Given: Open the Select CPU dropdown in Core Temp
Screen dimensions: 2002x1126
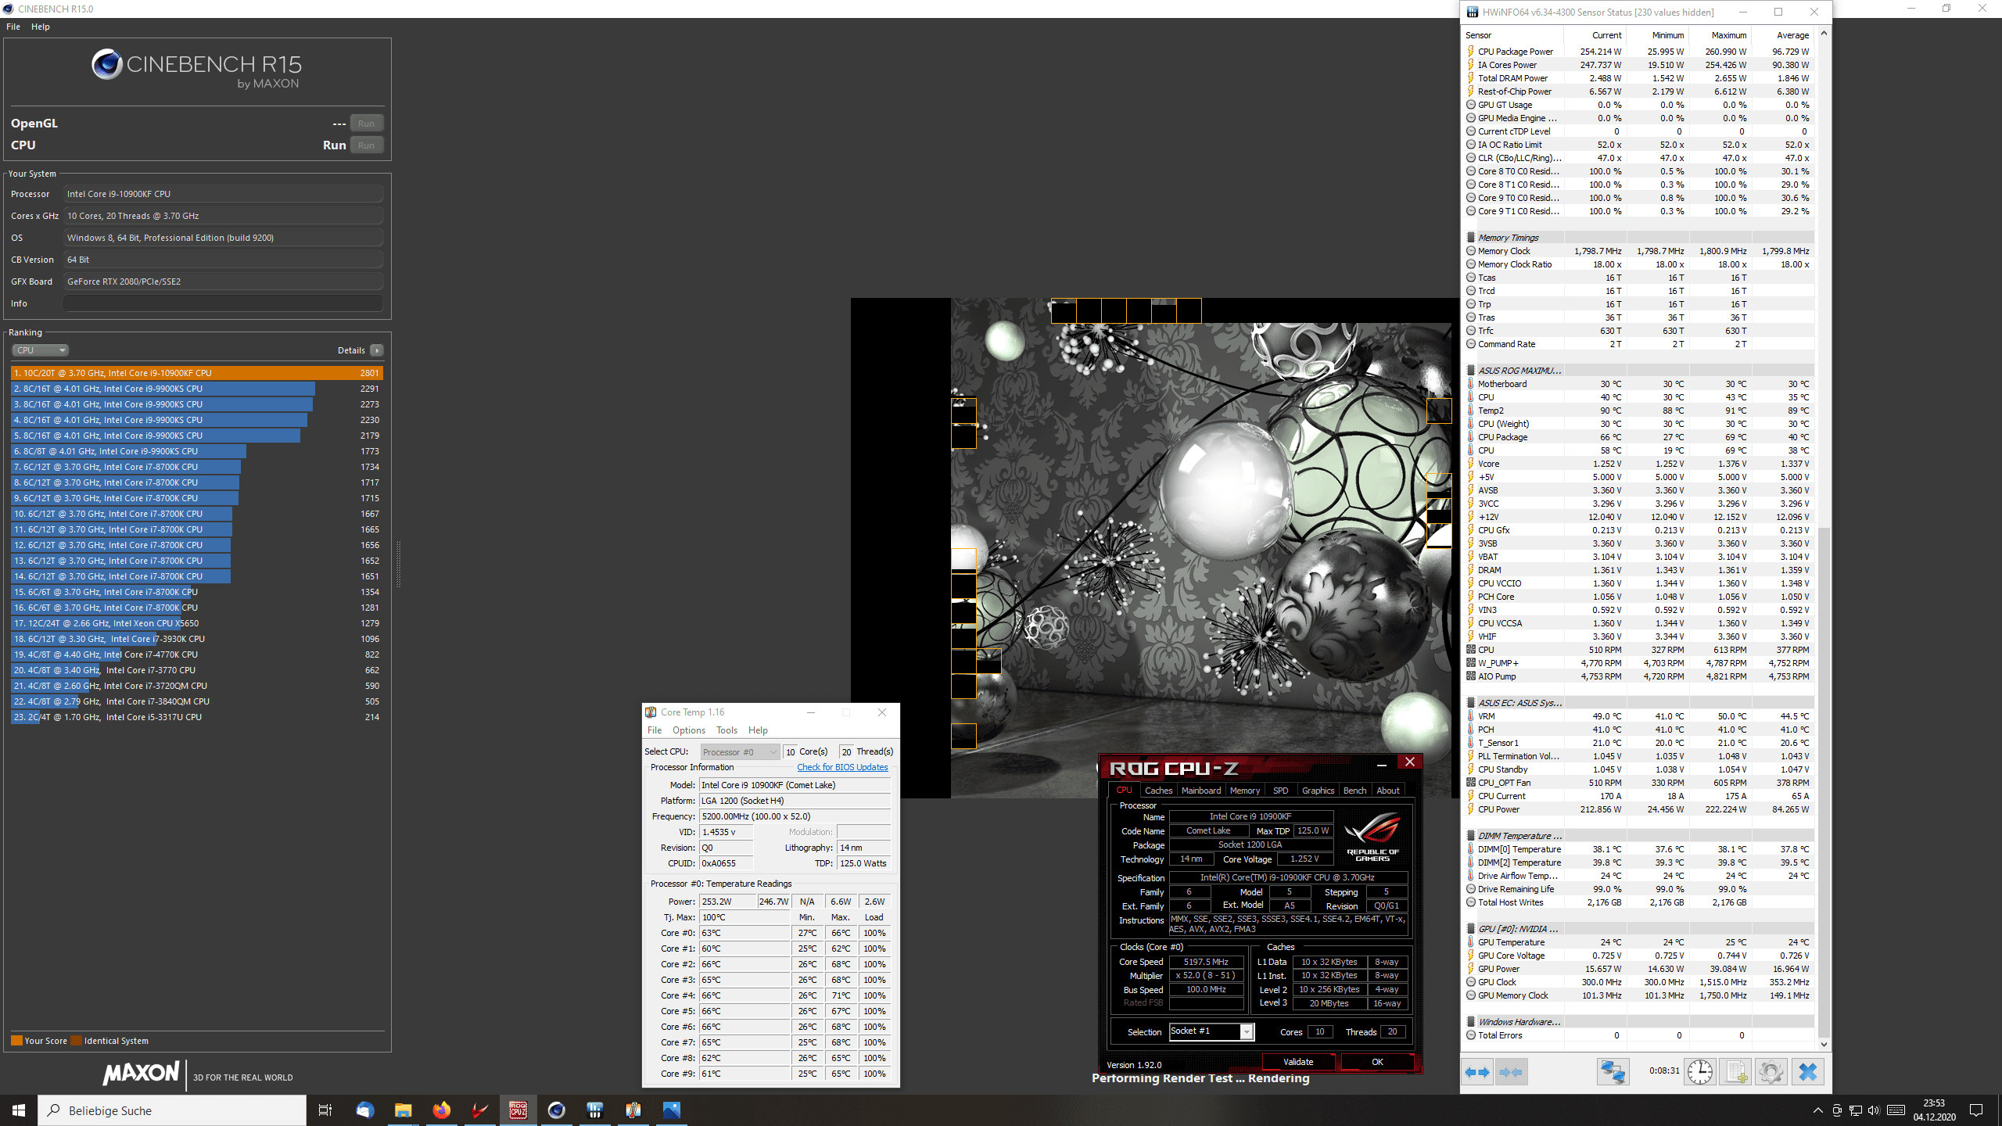Looking at the screenshot, I should pos(740,752).
